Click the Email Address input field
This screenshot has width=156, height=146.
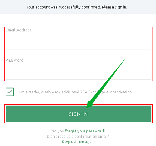coord(78,42)
